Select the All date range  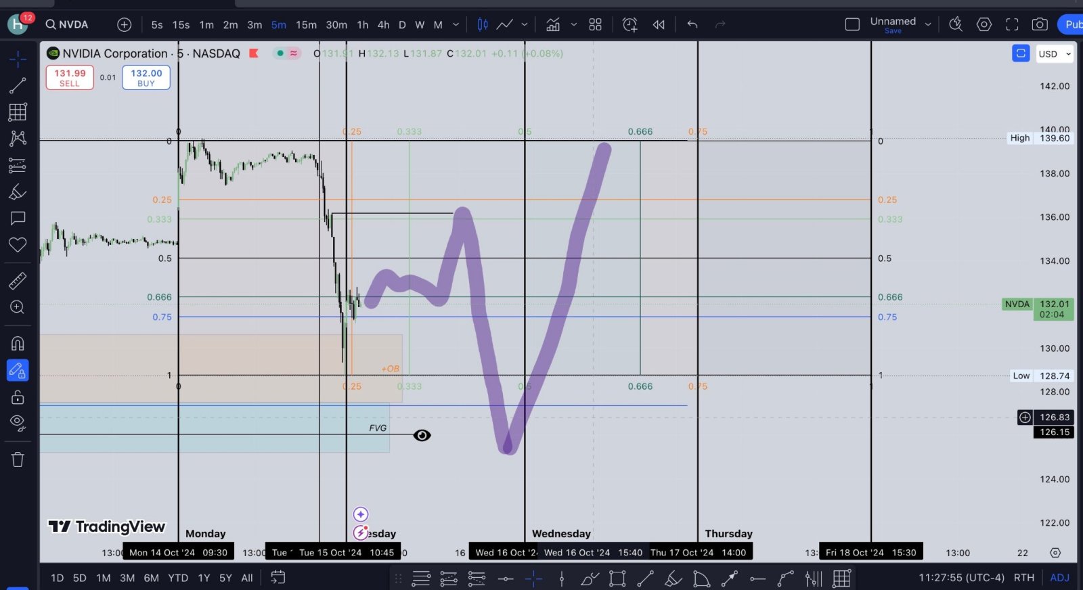tap(247, 578)
